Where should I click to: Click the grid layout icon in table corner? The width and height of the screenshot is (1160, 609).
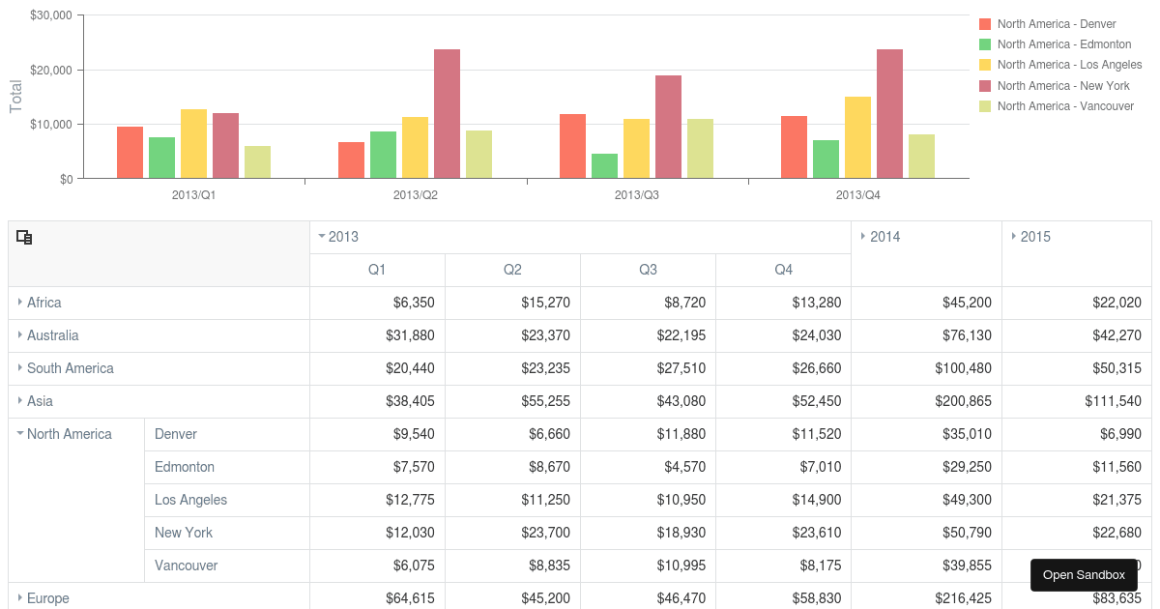click(x=24, y=237)
